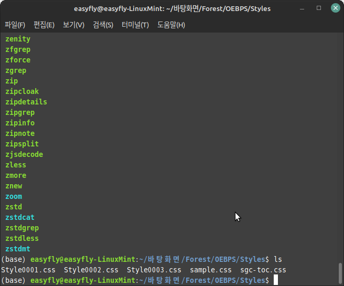The height and width of the screenshot is (286, 344).
Task: Click the 'zmore' entry
Action: (16, 176)
